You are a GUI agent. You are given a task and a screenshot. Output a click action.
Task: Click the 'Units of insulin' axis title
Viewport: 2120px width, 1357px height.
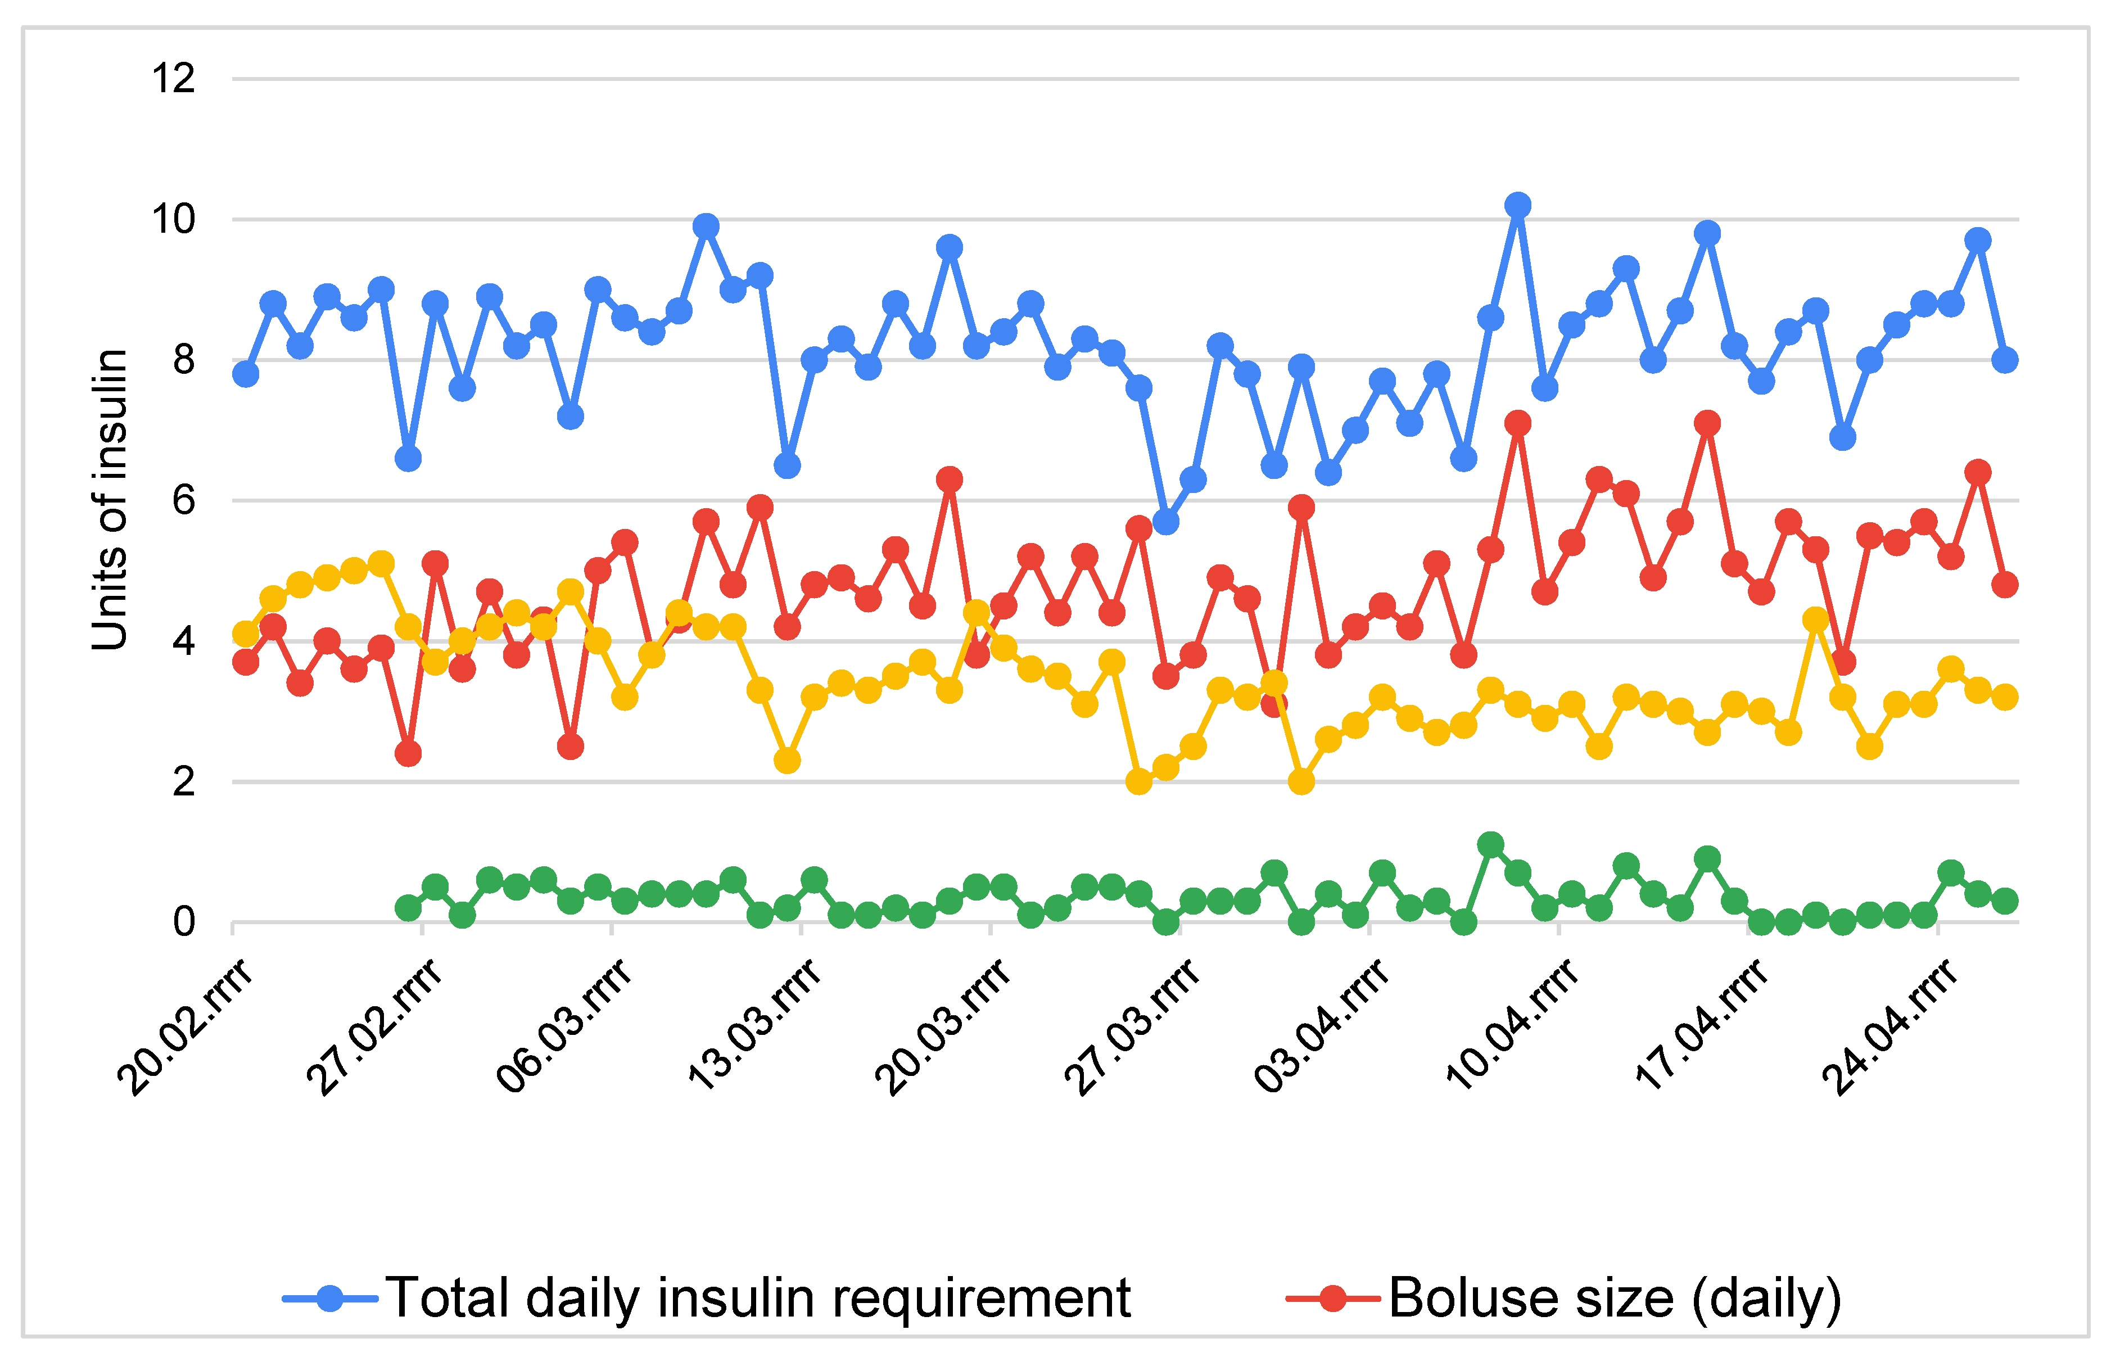click(111, 500)
